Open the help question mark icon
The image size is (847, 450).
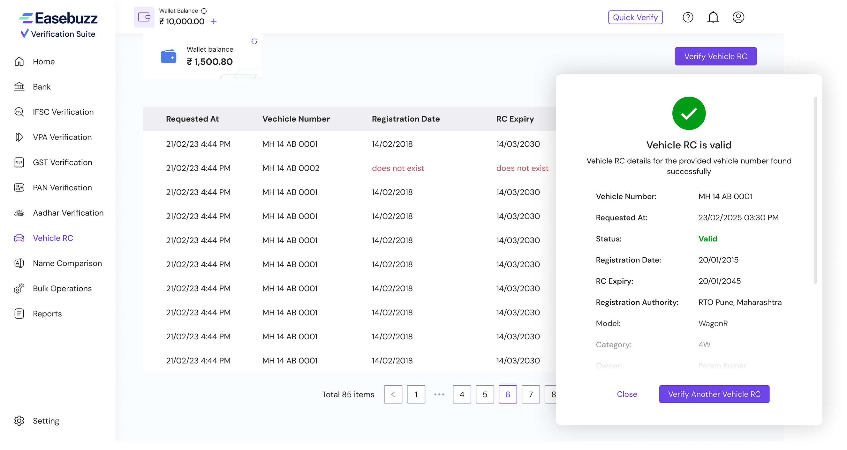[688, 17]
